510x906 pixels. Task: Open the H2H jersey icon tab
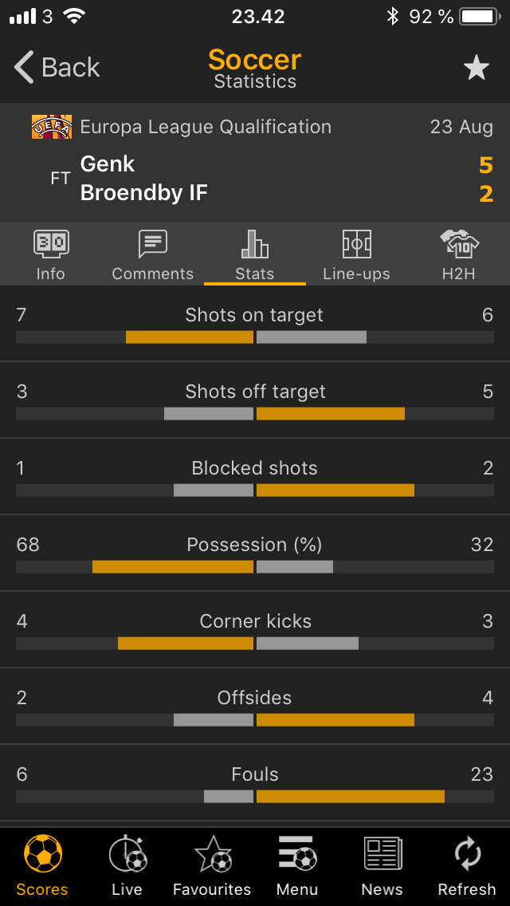coord(458,255)
